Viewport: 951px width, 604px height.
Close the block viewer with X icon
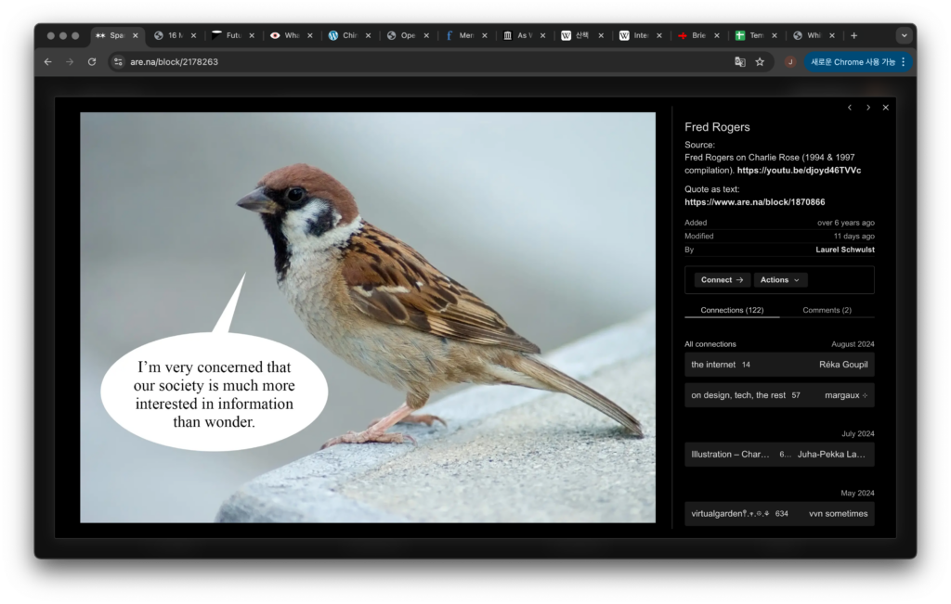pos(885,108)
